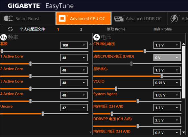Screen dimensions: 188x137
Task: Open the 1 Active Core ratio dropdown
Action: tap(74, 58)
